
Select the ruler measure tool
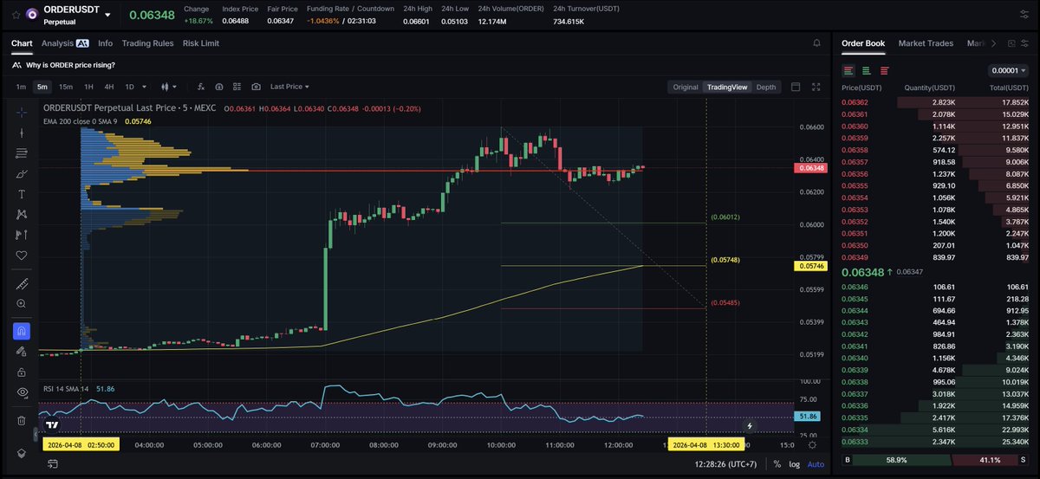pos(22,283)
